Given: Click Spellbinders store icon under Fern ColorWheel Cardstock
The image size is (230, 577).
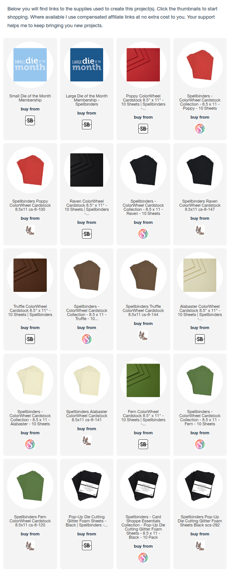Looking at the screenshot, I should pyautogui.click(x=143, y=445).
